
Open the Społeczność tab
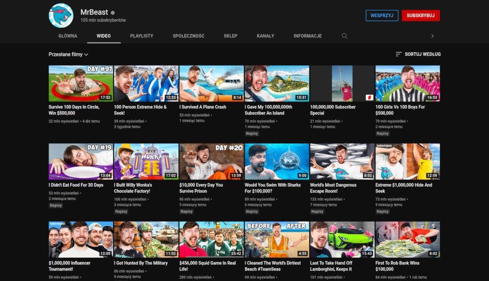pyautogui.click(x=188, y=36)
